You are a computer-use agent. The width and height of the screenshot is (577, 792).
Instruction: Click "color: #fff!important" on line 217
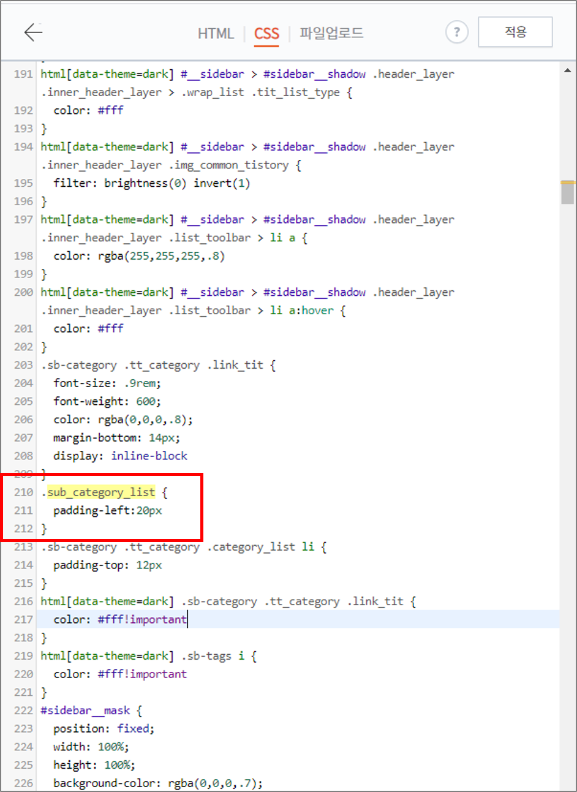point(120,620)
